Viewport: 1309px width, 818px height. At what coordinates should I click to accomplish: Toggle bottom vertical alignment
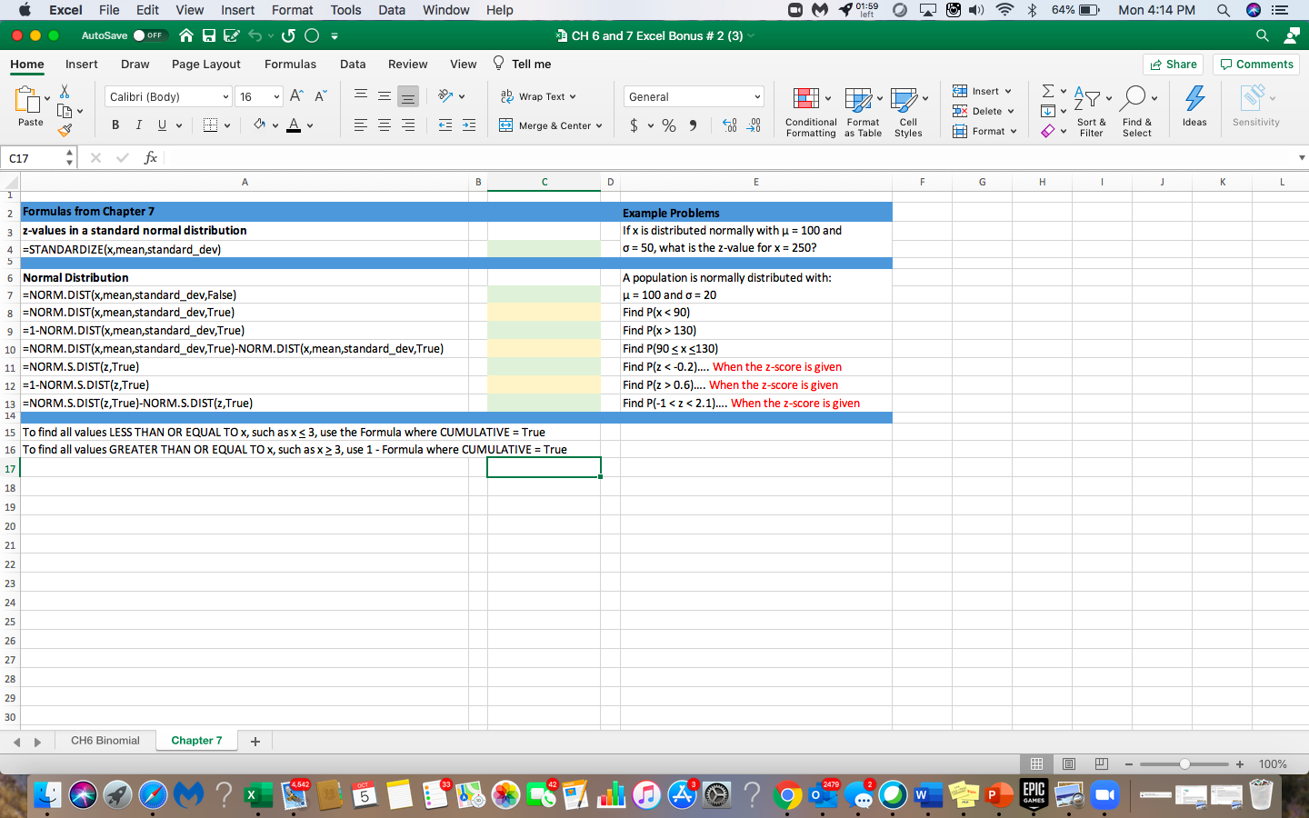(408, 96)
